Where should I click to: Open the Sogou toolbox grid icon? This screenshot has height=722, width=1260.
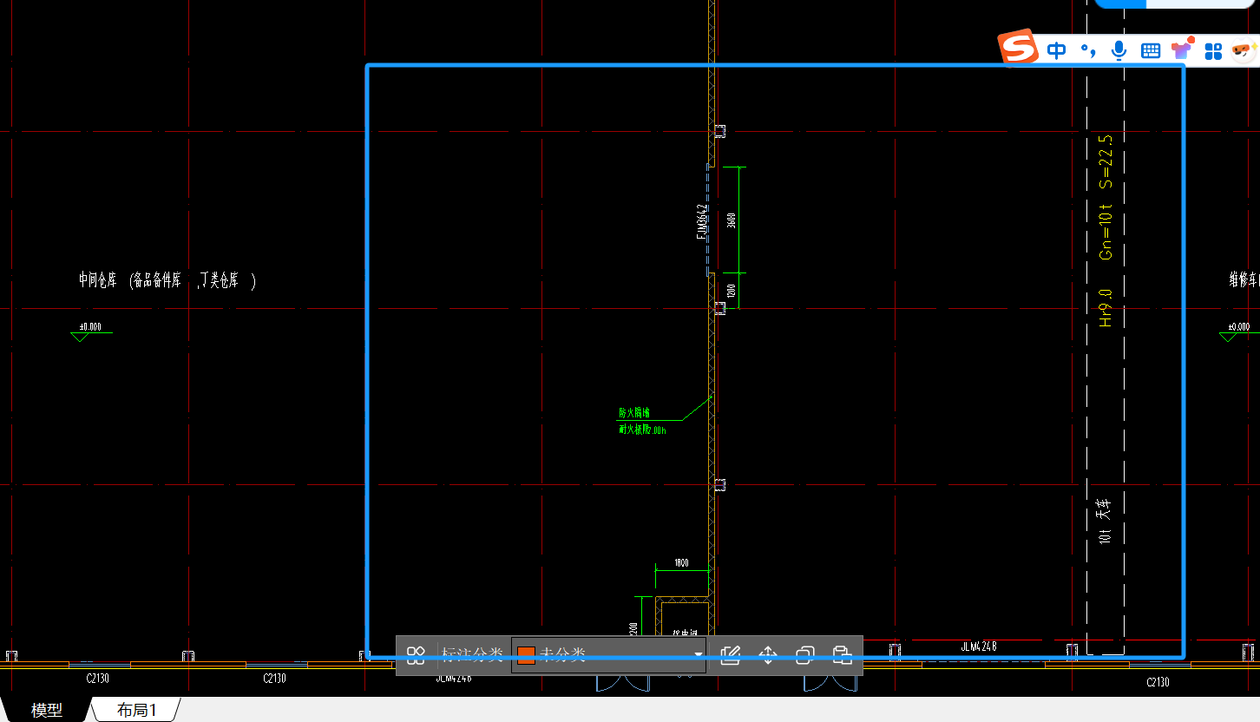click(x=1213, y=50)
